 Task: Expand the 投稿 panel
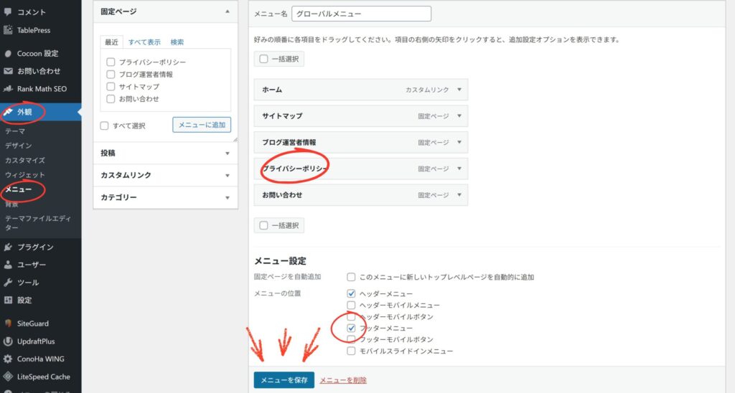pyautogui.click(x=166, y=153)
